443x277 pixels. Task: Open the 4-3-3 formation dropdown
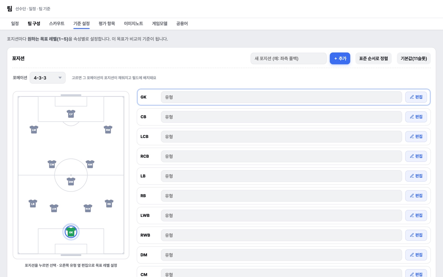pyautogui.click(x=48, y=78)
